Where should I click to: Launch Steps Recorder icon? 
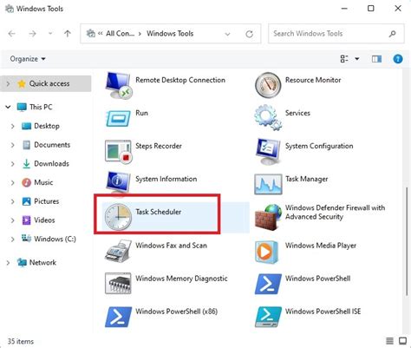(x=118, y=152)
